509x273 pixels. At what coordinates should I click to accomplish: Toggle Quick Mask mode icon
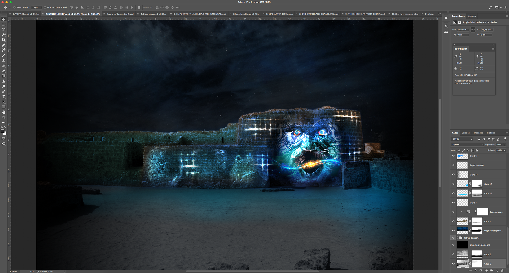coord(4,139)
